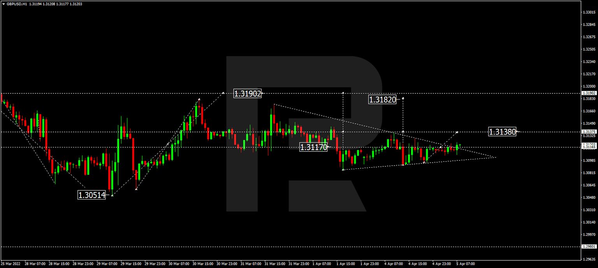Click the current price marker 1.31203 on right scale

(x=589, y=144)
